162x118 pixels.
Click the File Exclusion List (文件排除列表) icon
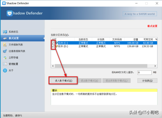(x=5, y=45)
